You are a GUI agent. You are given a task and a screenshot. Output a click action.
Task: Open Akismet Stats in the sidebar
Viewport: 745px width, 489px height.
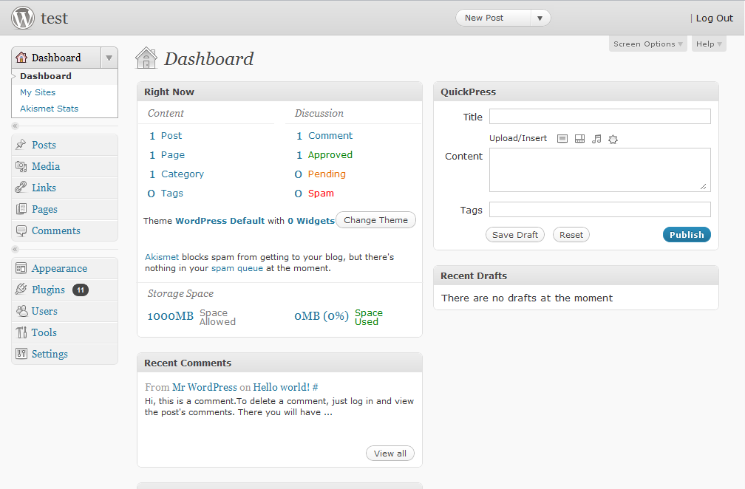(49, 109)
